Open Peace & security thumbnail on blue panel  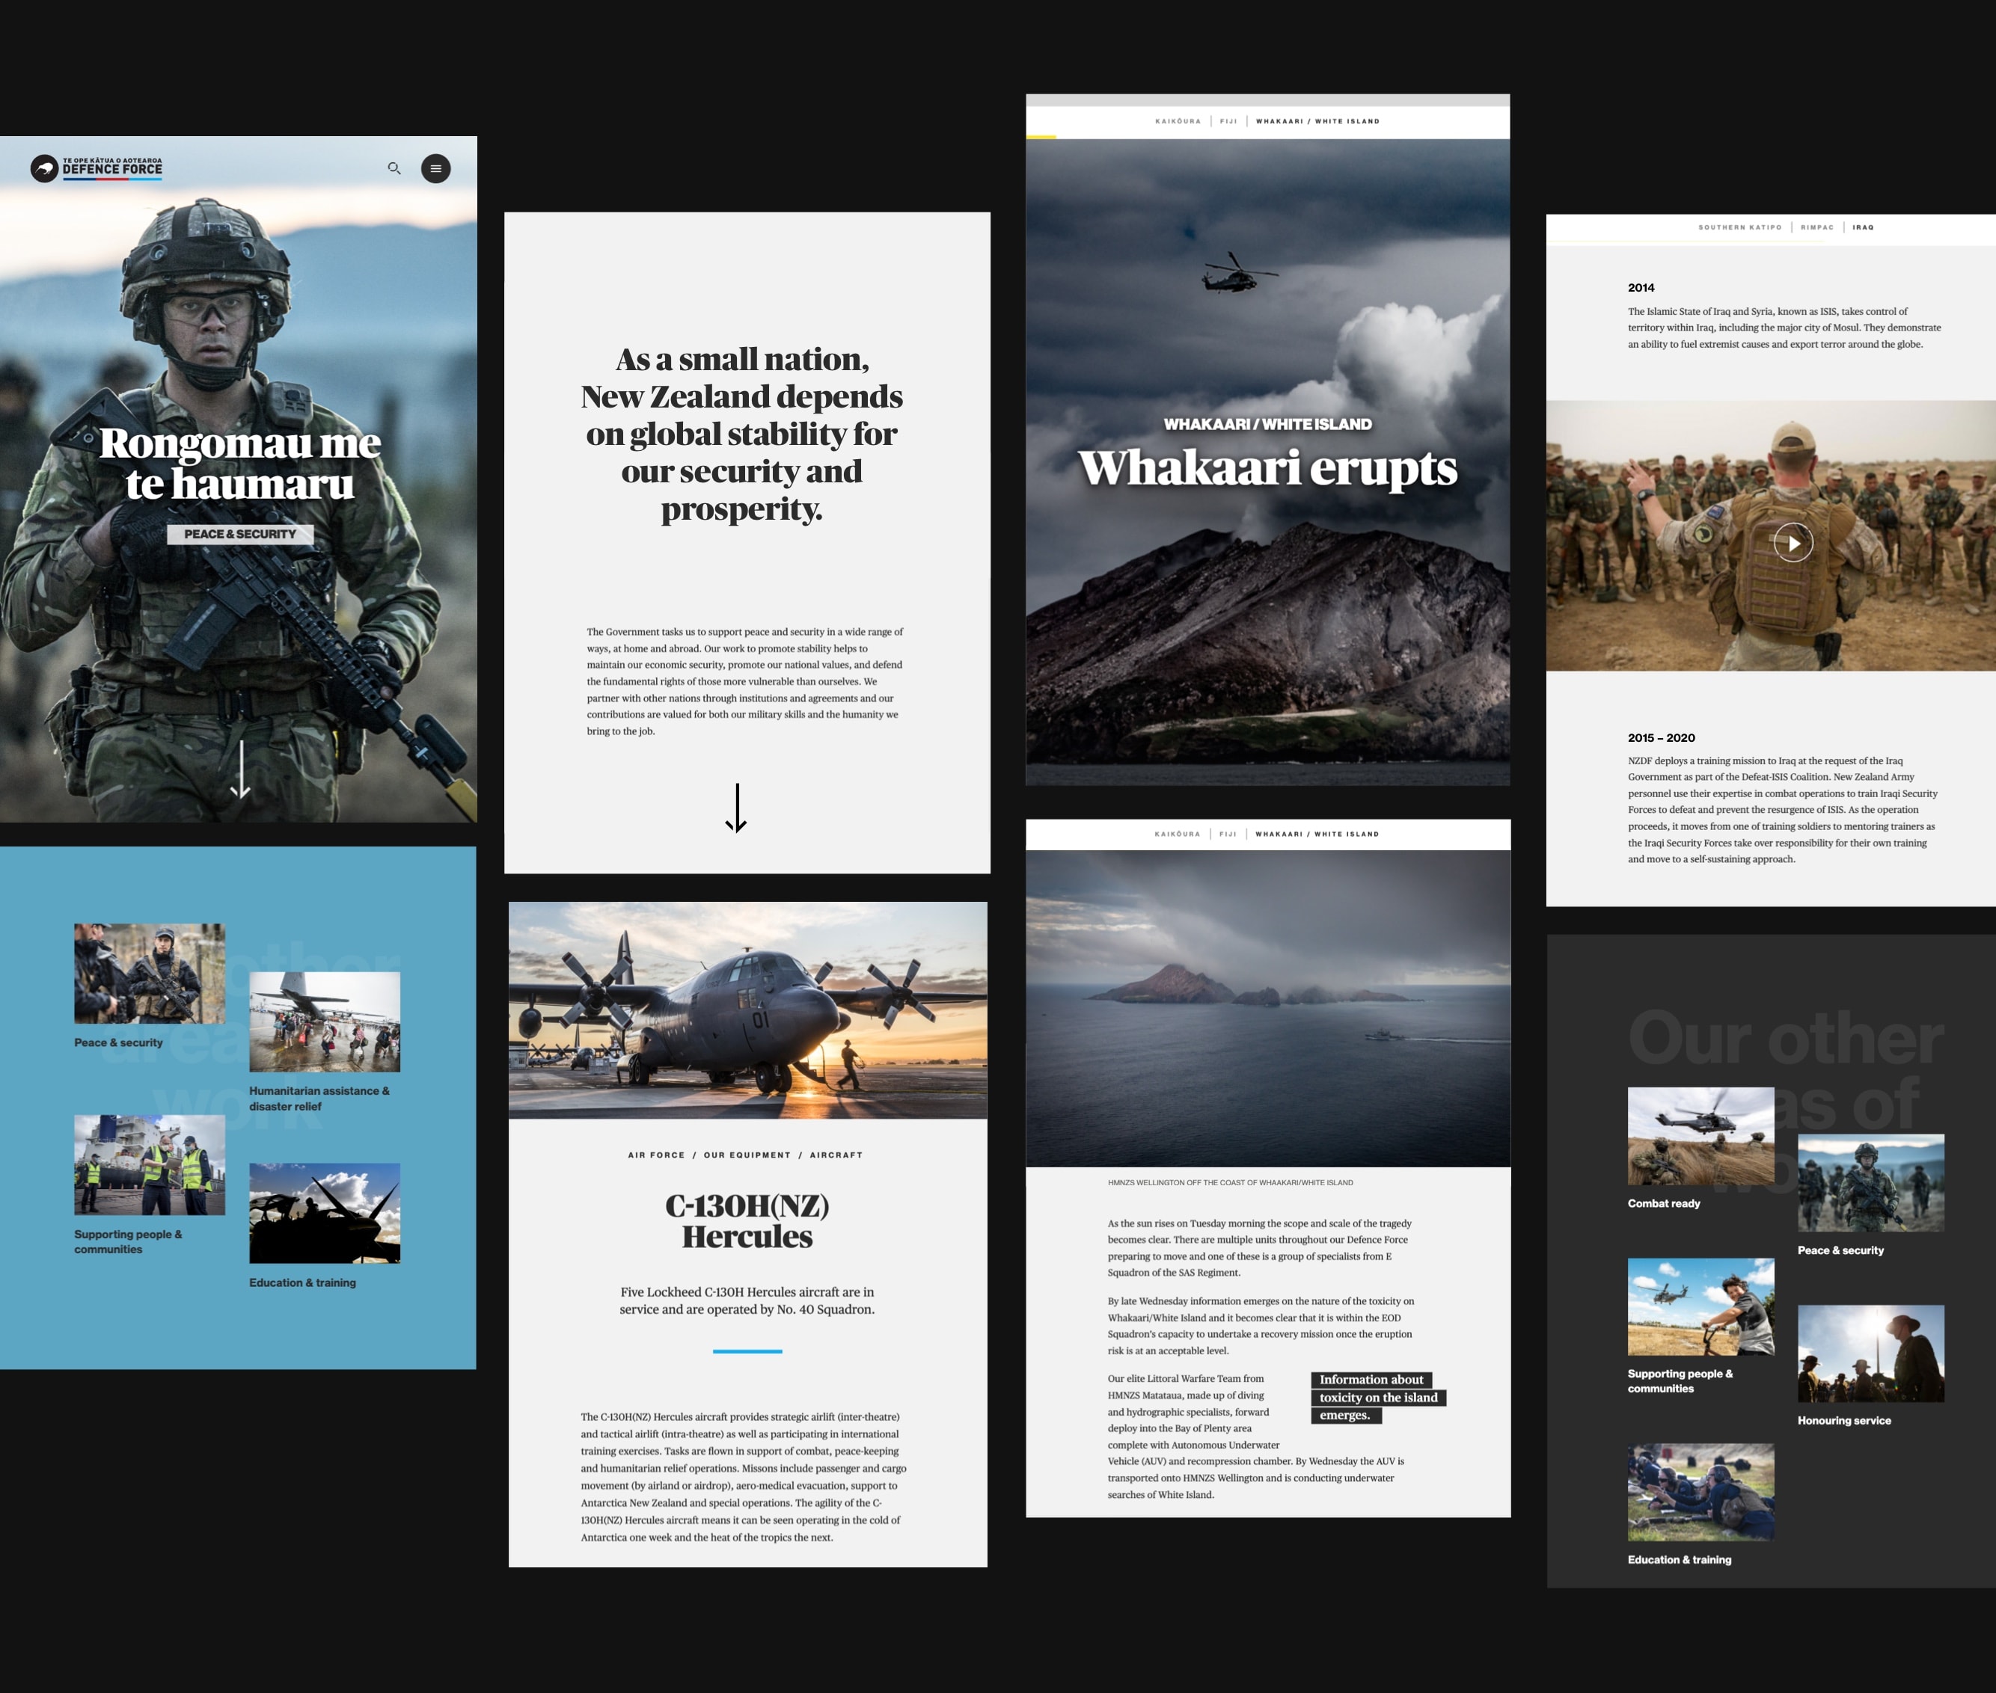(x=150, y=973)
